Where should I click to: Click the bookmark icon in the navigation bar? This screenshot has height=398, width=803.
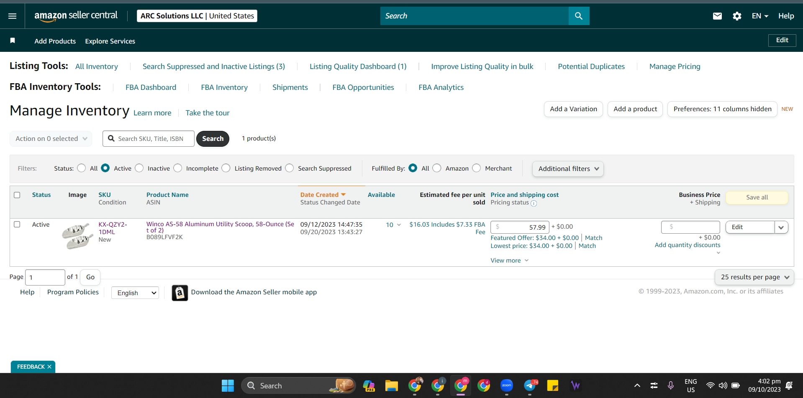pos(13,41)
